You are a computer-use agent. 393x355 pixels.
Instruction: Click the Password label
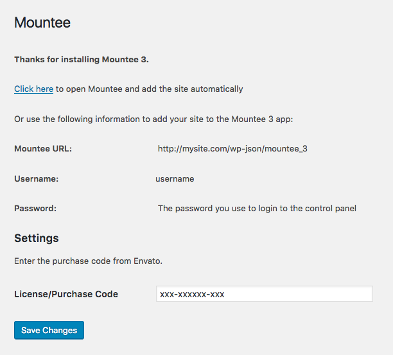click(35, 208)
